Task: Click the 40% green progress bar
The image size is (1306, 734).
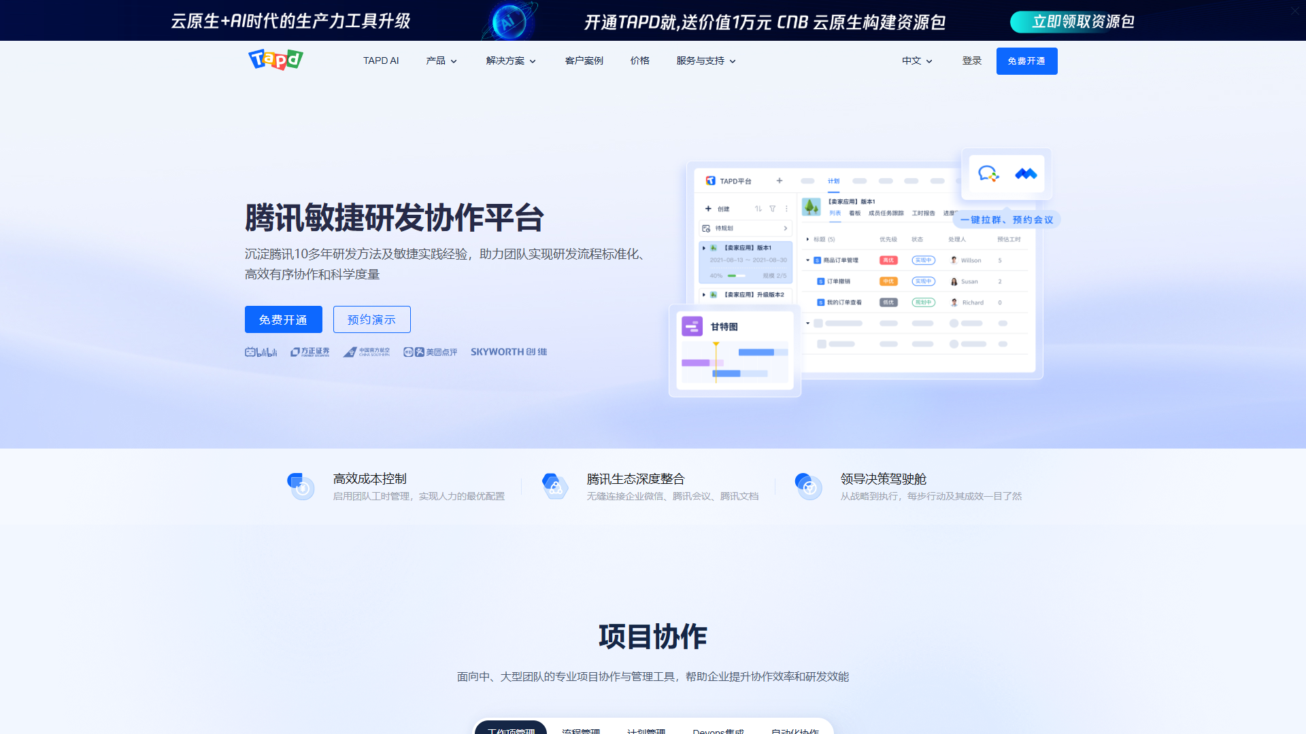Action: click(737, 276)
